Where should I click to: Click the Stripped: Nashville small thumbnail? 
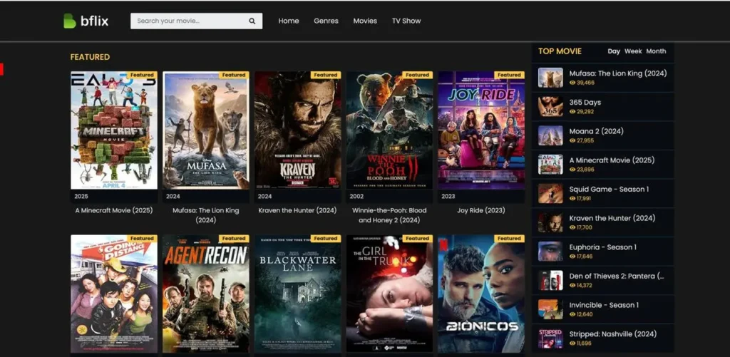point(550,338)
